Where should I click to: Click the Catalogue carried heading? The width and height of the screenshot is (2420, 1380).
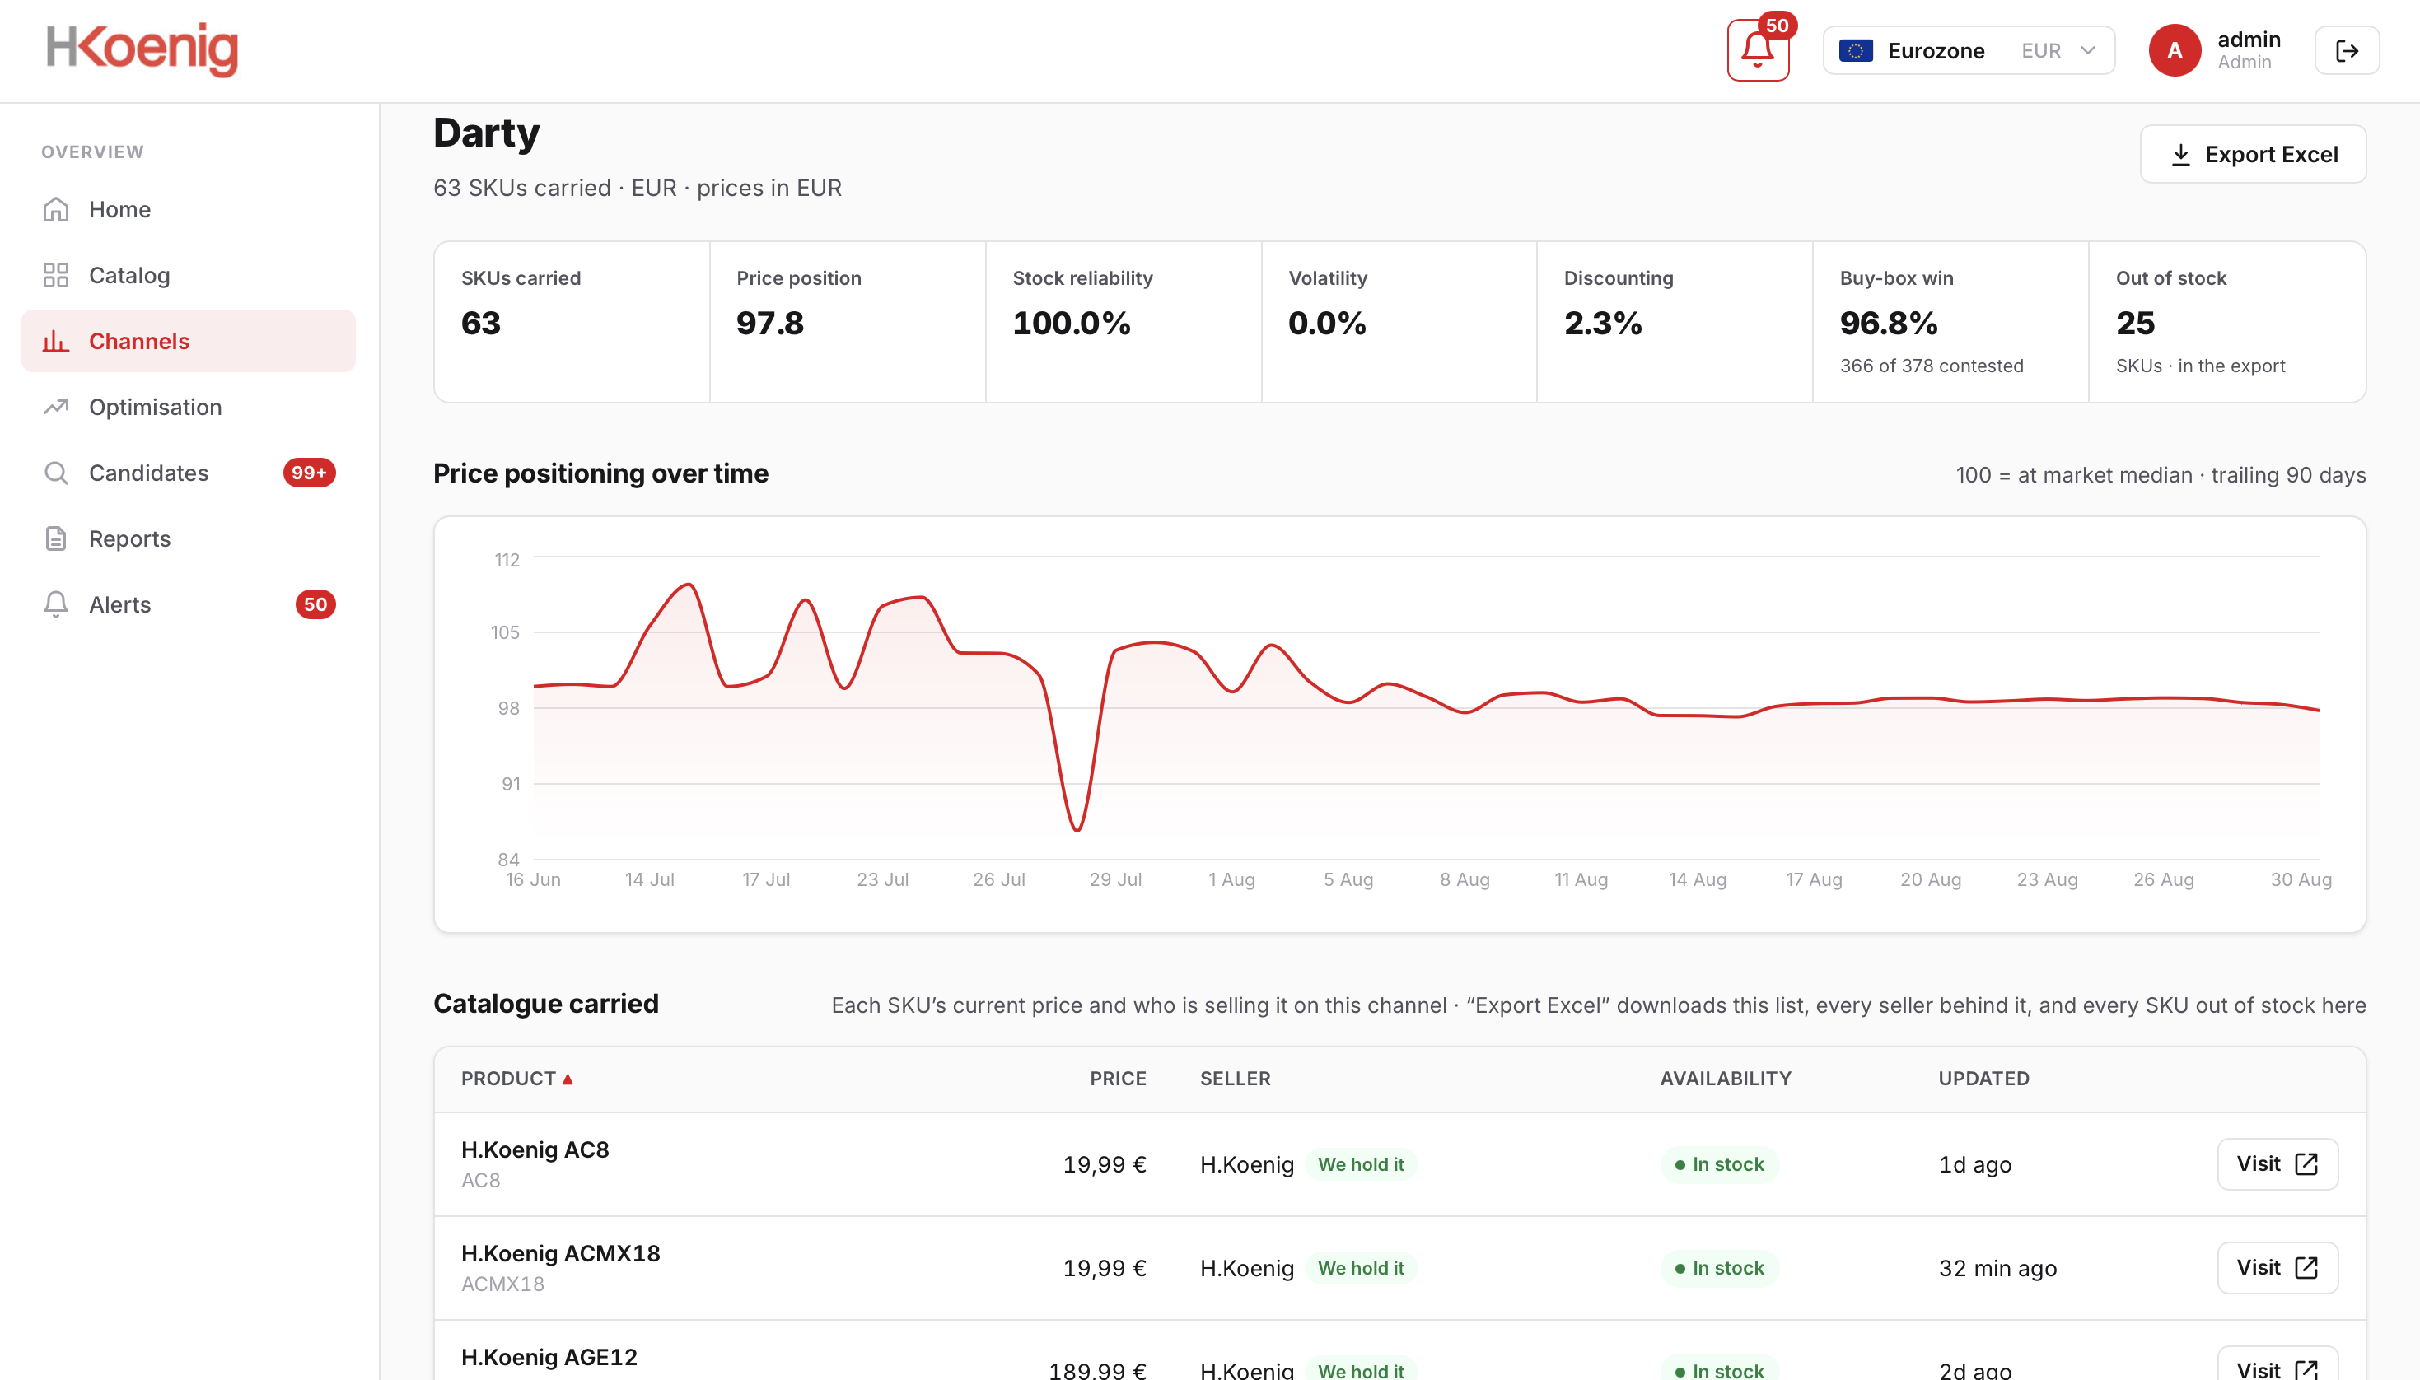(545, 1004)
